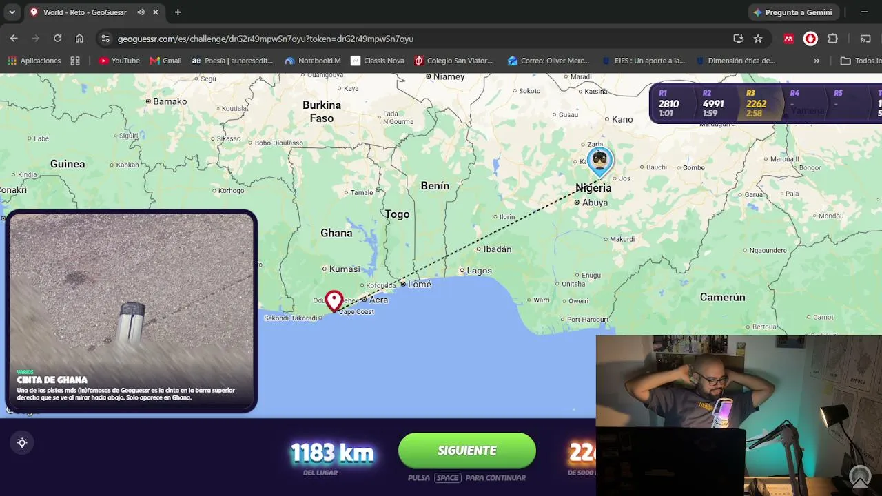Click the Bamako city label on map
The width and height of the screenshot is (882, 496).
tap(170, 101)
